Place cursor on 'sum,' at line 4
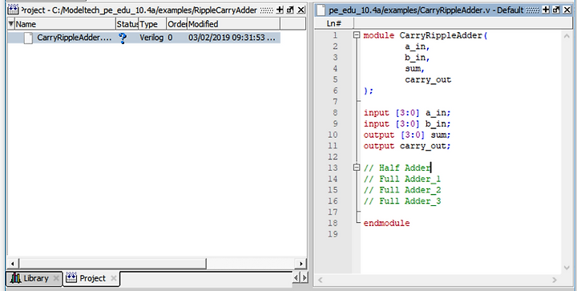The height and width of the screenshot is (291, 577). coord(415,69)
